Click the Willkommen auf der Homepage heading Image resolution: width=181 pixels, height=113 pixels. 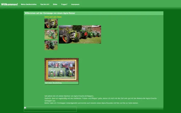tap(50, 13)
